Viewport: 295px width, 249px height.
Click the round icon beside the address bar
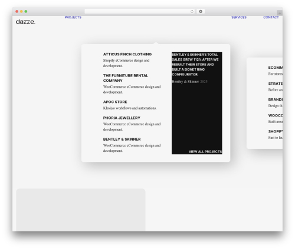pyautogui.click(x=201, y=11)
